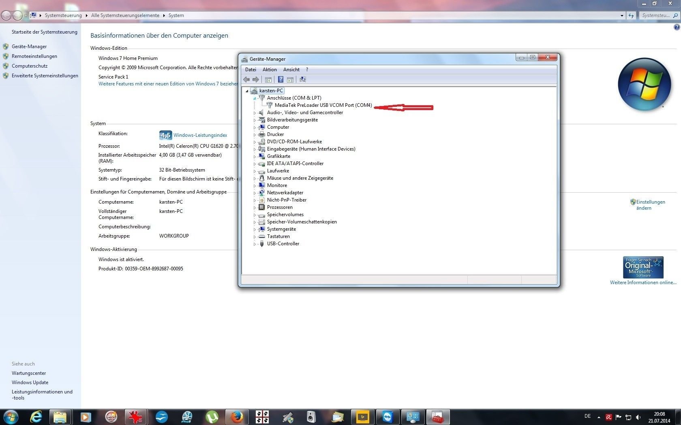This screenshot has width=681, height=425.
Task: Open µTorrent from the taskbar
Action: tap(212, 417)
